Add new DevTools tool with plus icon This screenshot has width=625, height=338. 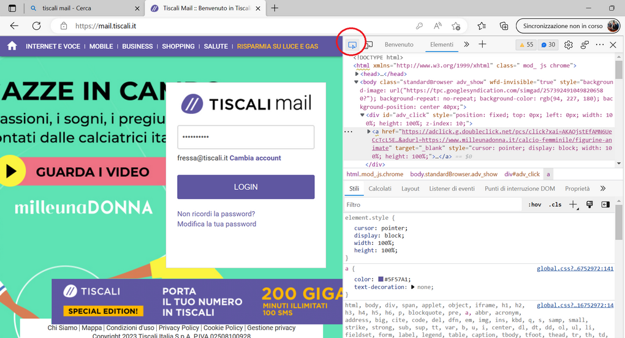pos(482,45)
